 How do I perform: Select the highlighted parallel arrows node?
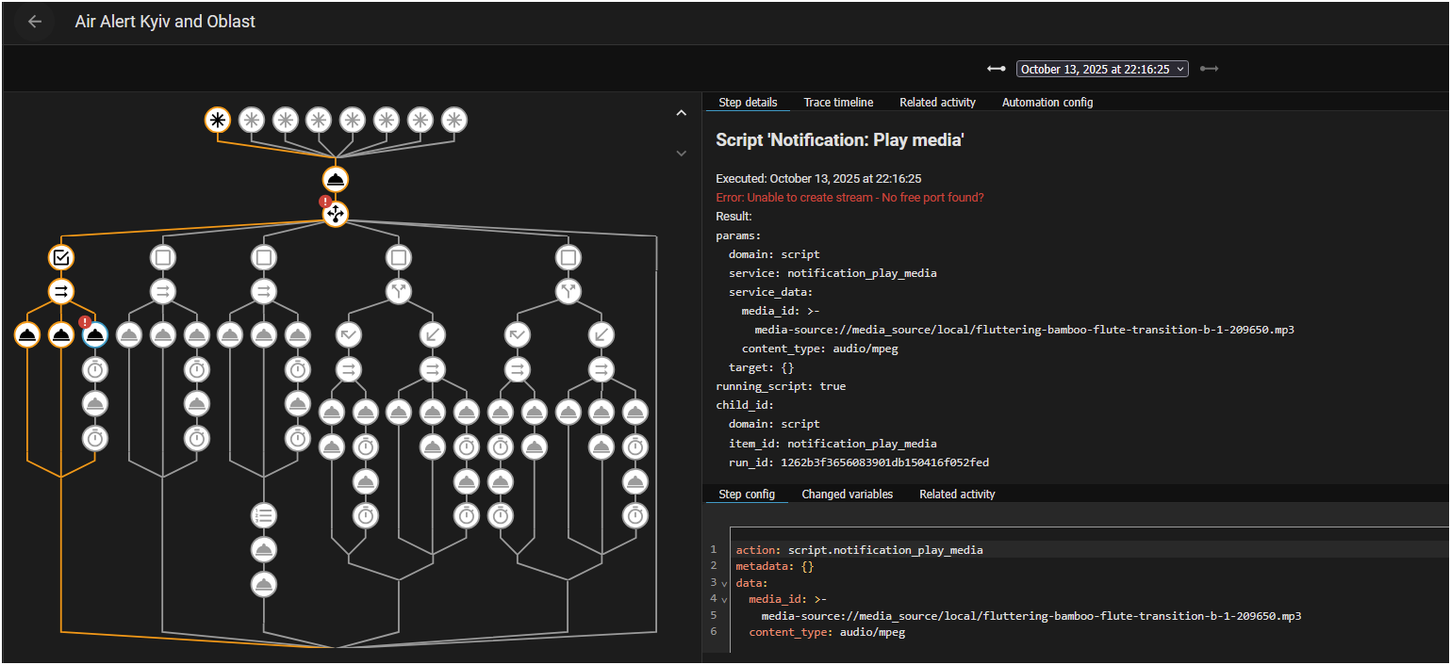61,291
